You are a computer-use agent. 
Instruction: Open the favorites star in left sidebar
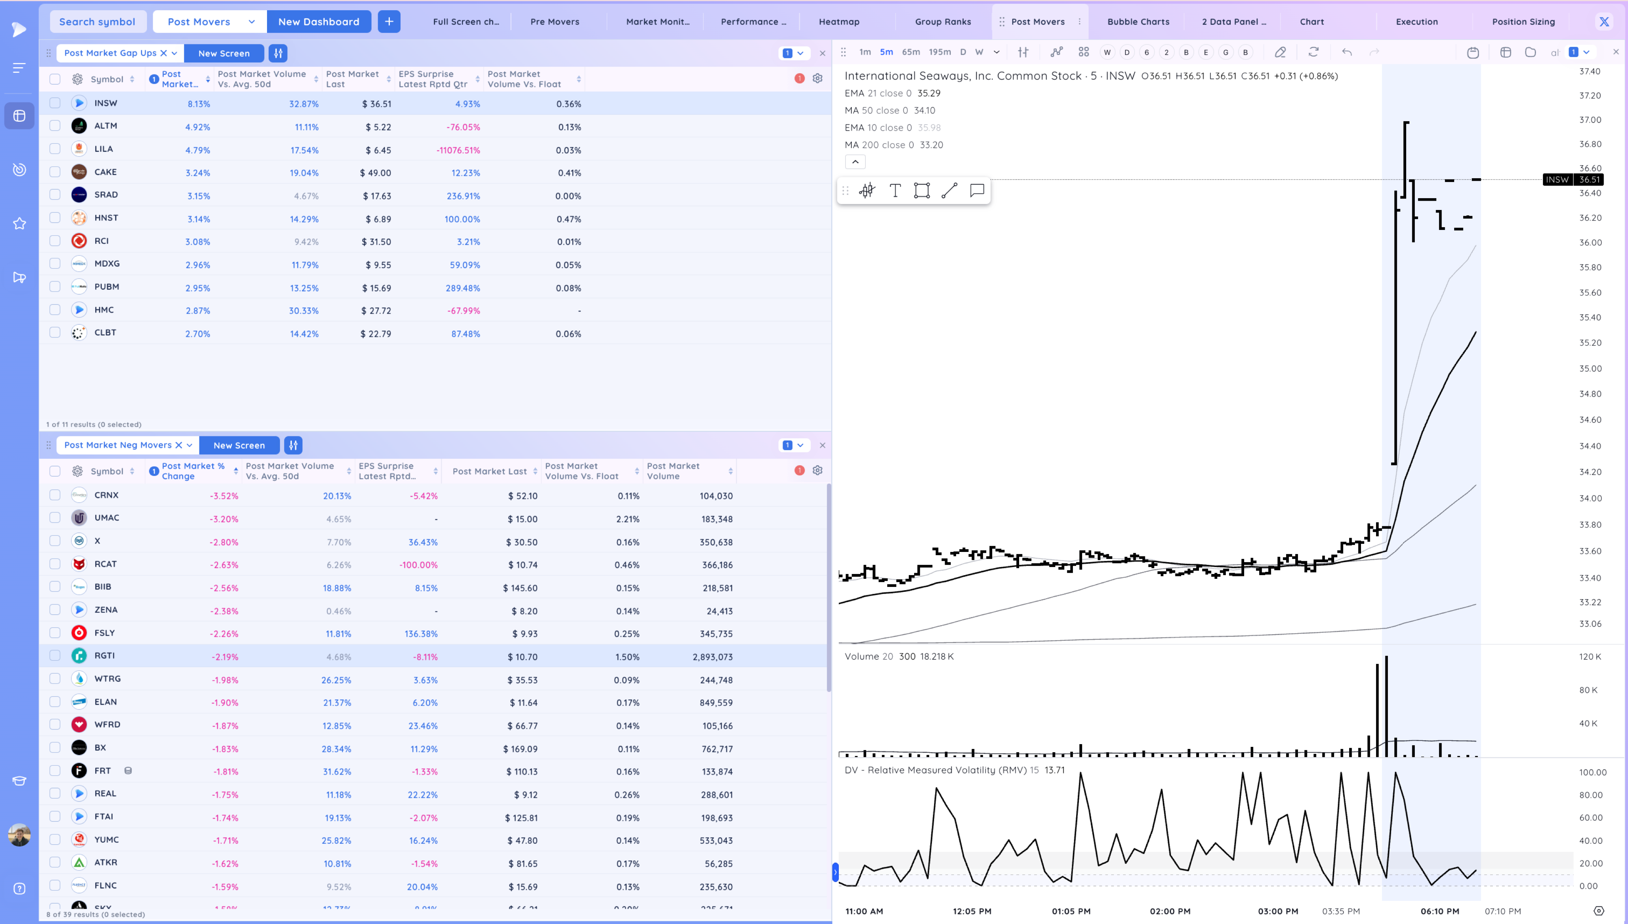(20, 223)
